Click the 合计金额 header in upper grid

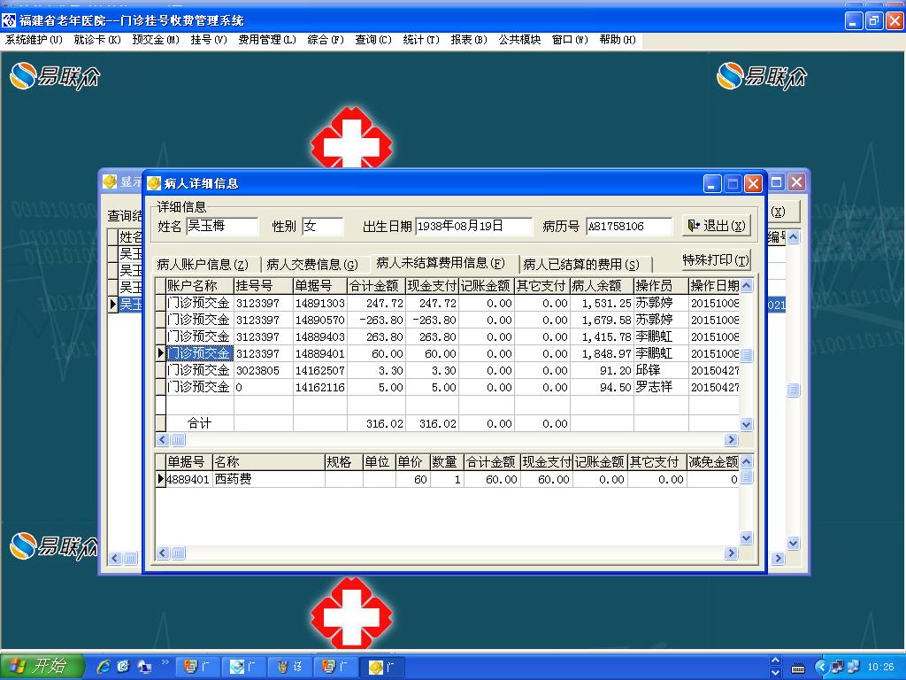pos(375,286)
